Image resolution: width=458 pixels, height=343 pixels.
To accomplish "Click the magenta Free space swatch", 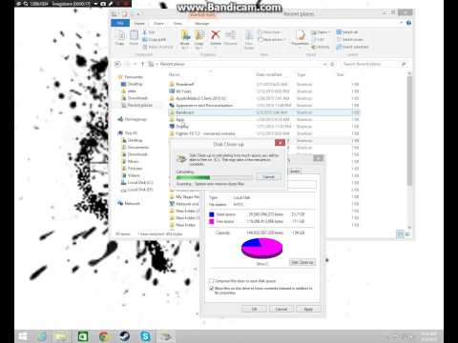I will [212, 221].
